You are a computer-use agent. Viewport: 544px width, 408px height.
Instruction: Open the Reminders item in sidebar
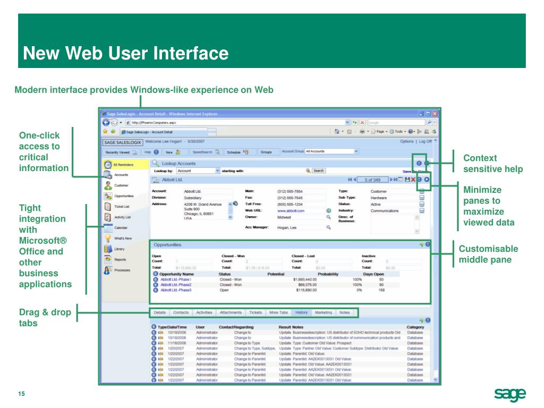coord(125,165)
